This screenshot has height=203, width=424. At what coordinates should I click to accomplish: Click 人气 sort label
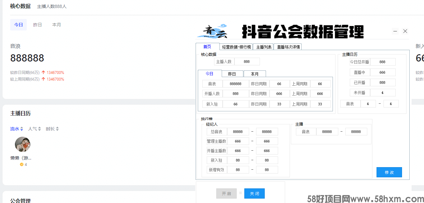(x=32, y=129)
